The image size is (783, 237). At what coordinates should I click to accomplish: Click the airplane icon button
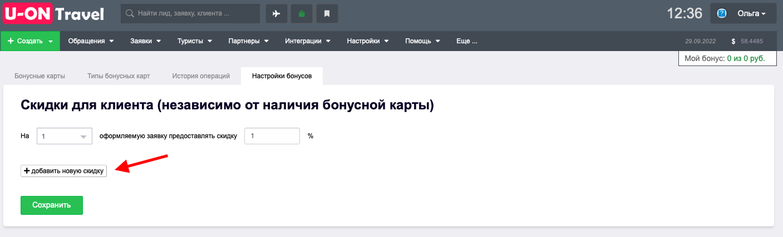pos(277,14)
